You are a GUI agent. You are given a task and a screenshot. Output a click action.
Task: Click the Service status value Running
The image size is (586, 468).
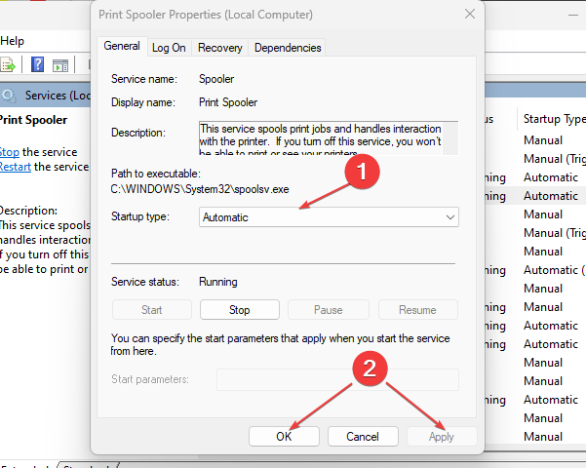(x=218, y=282)
